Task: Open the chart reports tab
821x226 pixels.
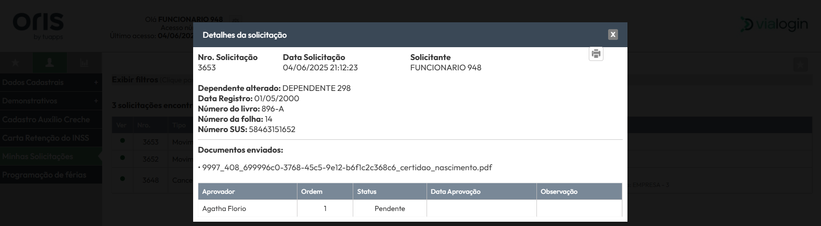Action: pyautogui.click(x=84, y=63)
